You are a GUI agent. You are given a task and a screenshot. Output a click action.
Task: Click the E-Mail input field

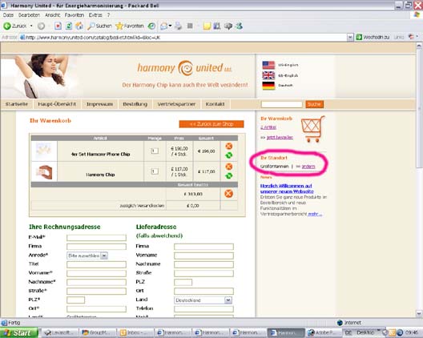[x=96, y=238]
